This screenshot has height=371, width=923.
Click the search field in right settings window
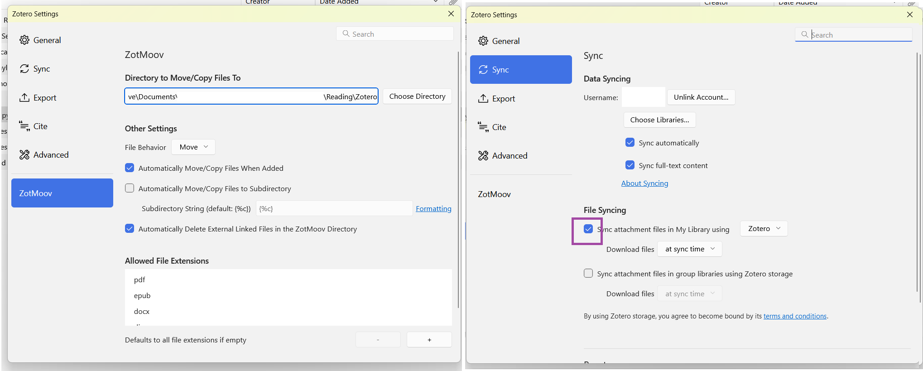tap(854, 35)
